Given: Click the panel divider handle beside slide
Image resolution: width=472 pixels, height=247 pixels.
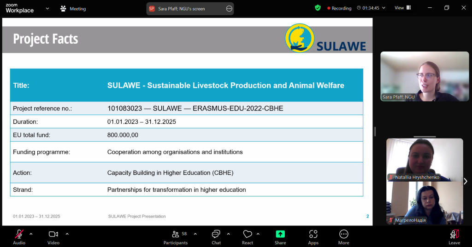Looking at the screenshot, I should tap(375, 131).
